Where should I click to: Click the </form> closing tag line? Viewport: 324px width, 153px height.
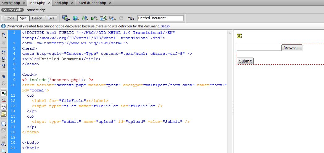(x=30, y=132)
